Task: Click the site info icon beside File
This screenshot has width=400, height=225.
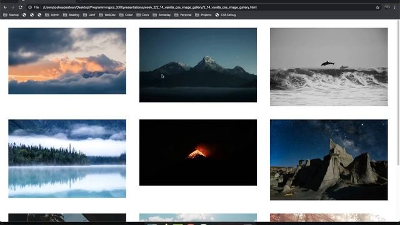Action: pyautogui.click(x=30, y=7)
